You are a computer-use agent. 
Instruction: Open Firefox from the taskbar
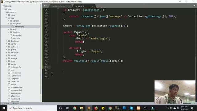(x=96, y=108)
